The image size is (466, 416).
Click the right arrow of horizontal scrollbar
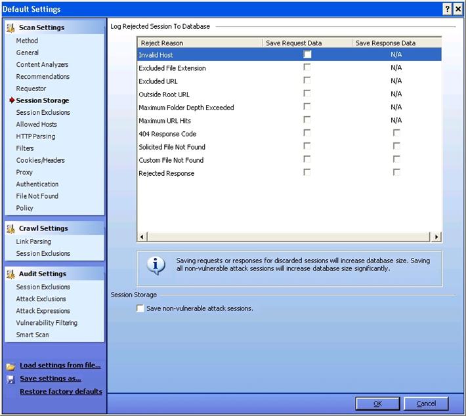[437, 236]
